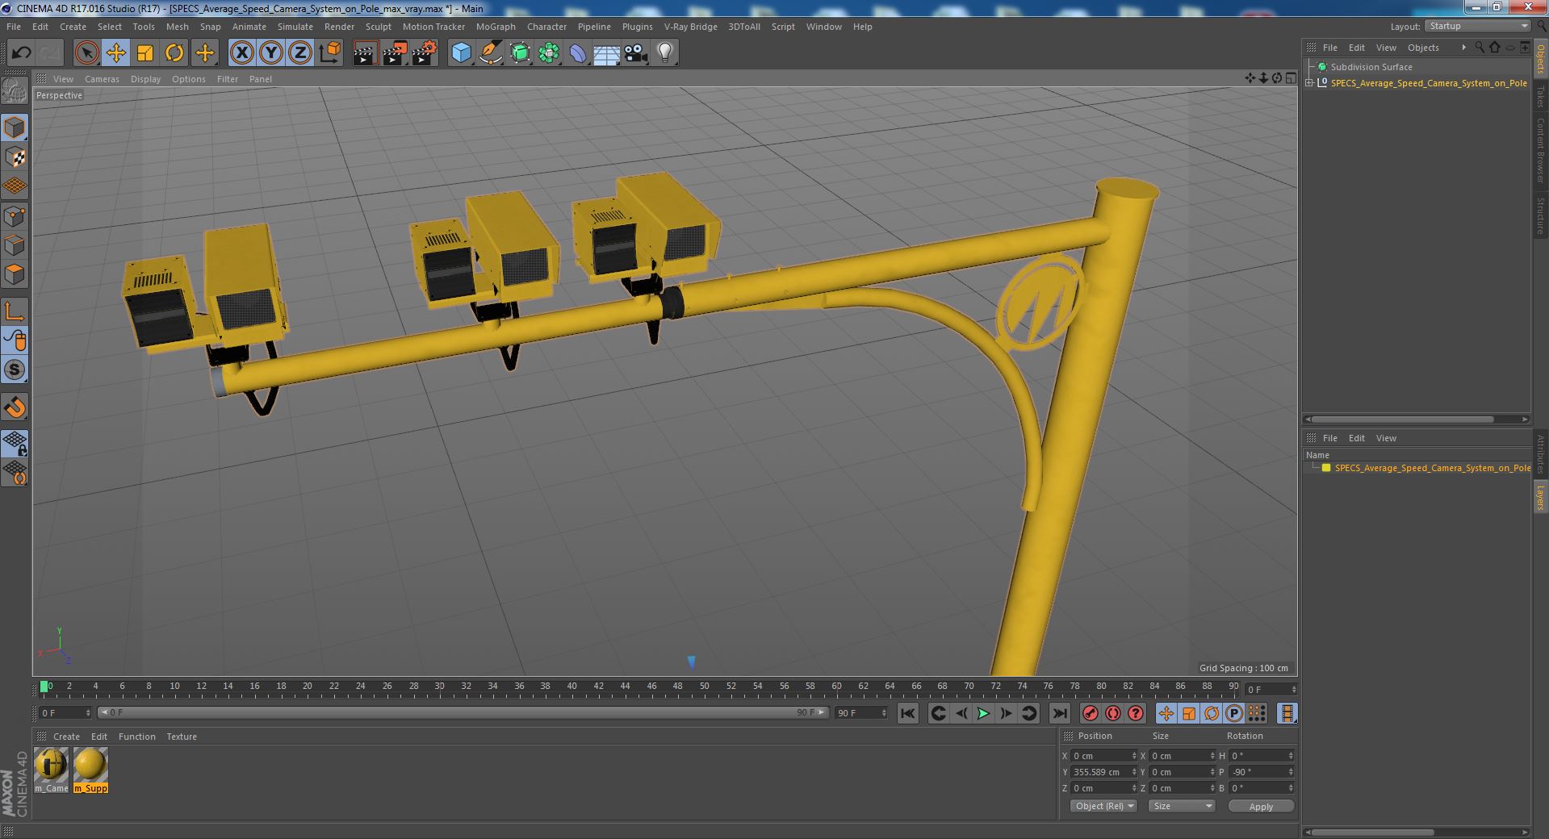Activate the Scale tool

coord(145,53)
